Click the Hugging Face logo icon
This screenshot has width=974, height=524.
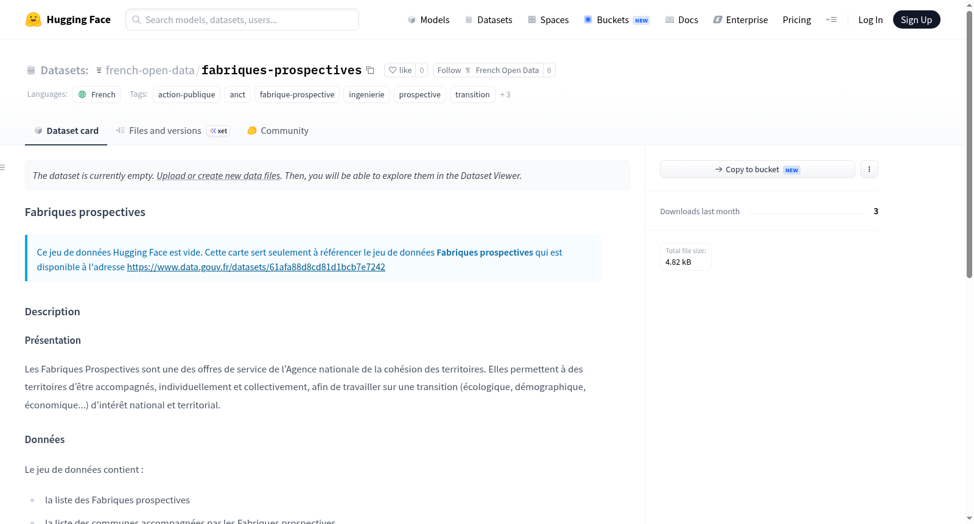(x=33, y=19)
